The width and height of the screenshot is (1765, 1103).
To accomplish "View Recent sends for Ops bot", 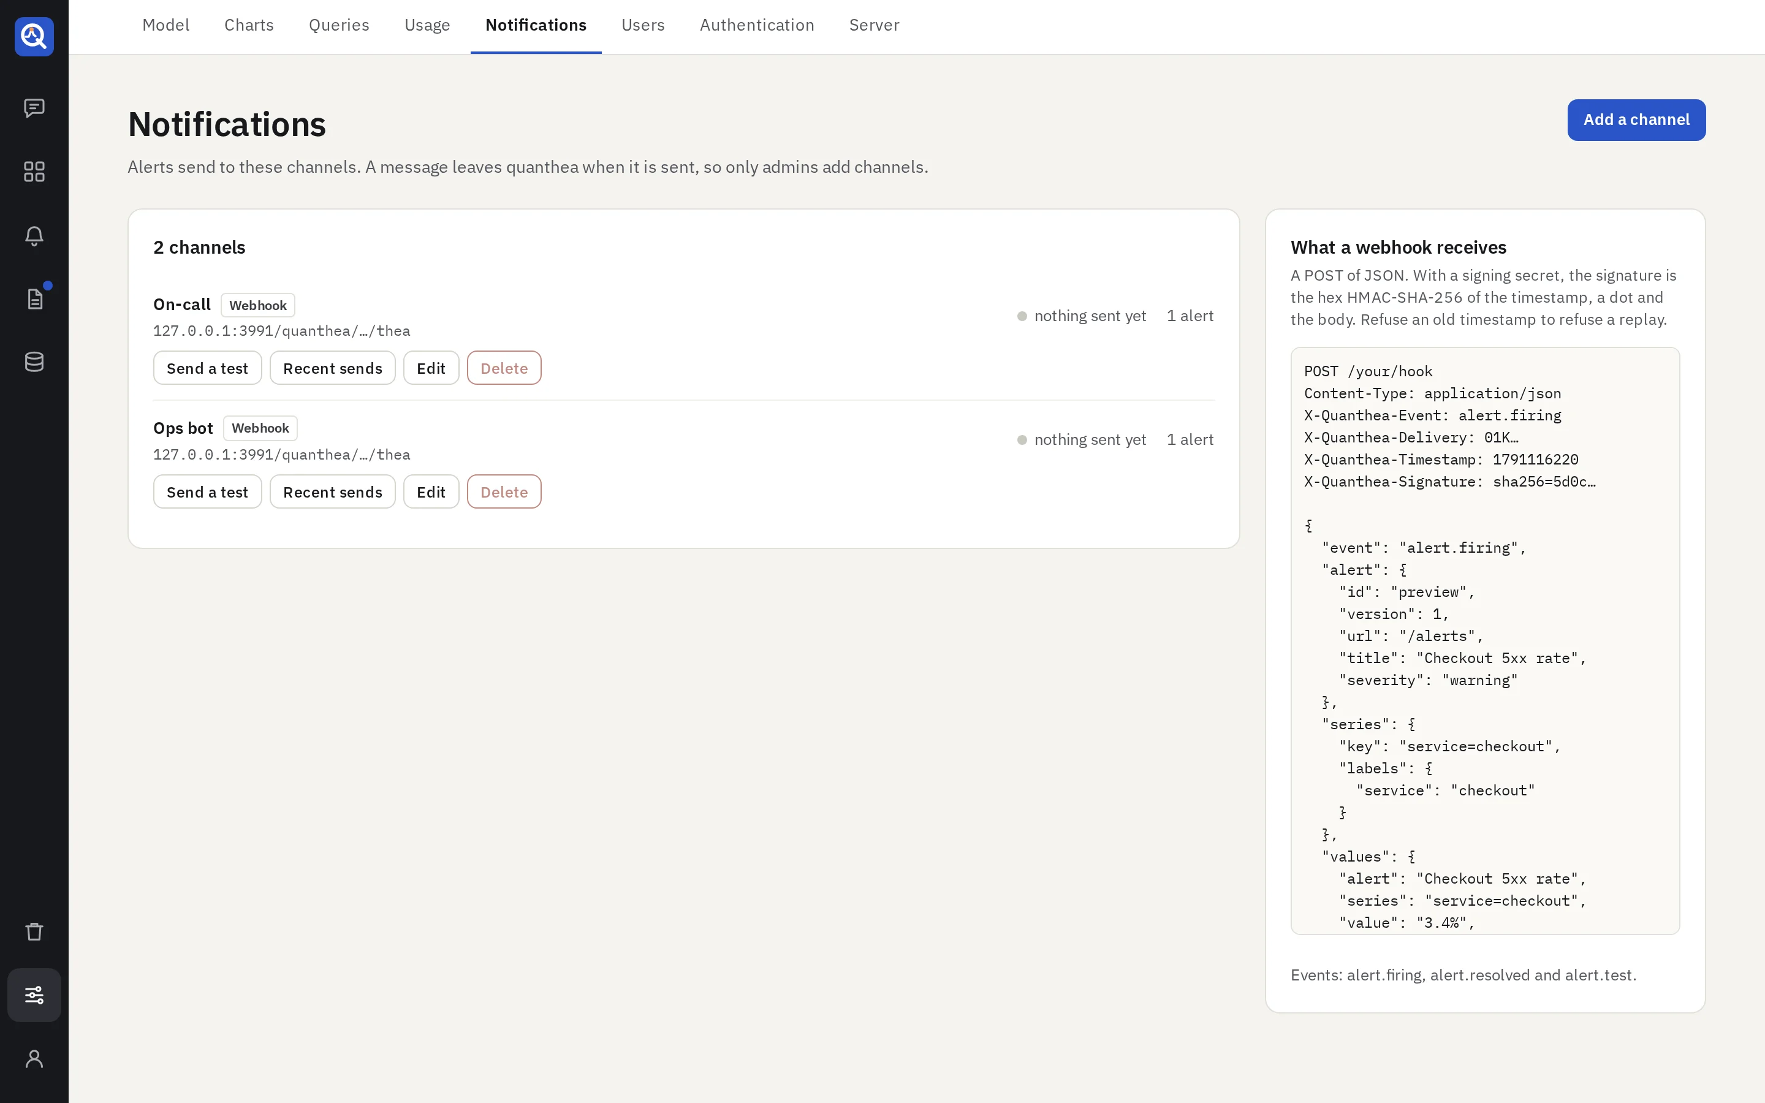I will 333,491.
